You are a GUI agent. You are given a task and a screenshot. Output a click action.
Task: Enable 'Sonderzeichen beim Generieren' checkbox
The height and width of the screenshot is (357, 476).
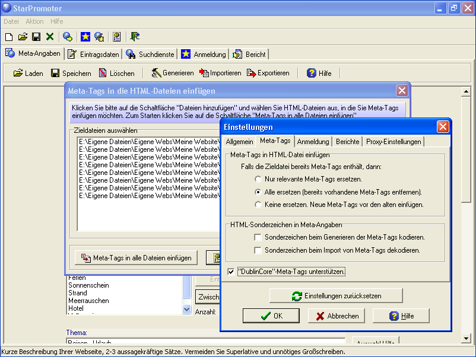[x=258, y=237]
